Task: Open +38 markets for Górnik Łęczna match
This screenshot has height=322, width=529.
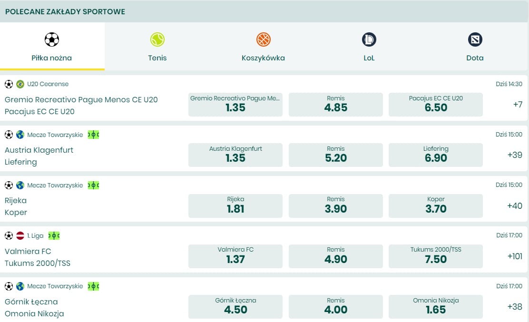Action: 515,307
